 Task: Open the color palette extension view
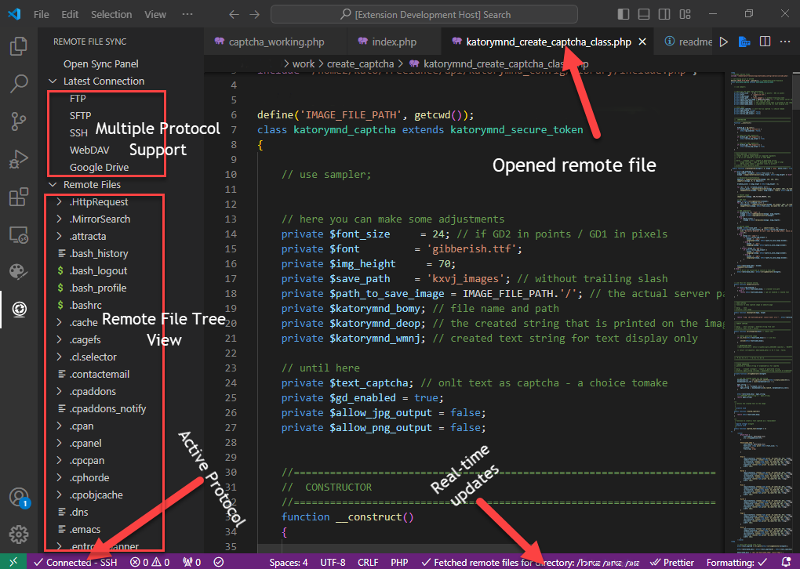coord(19,272)
